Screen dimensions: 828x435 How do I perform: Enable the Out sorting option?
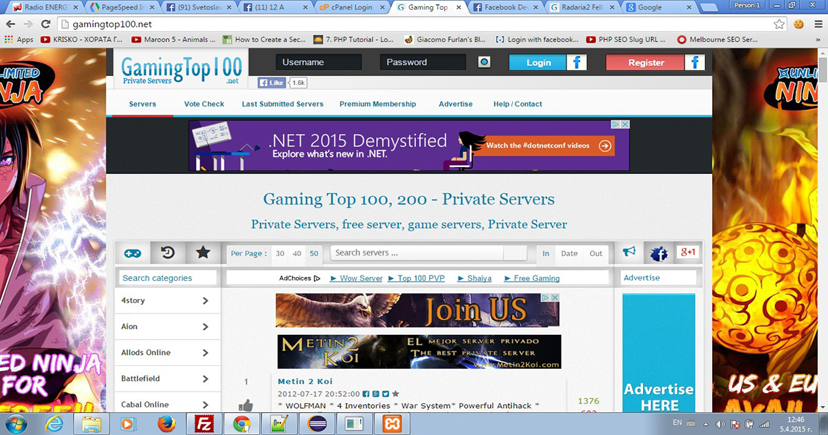click(x=595, y=254)
